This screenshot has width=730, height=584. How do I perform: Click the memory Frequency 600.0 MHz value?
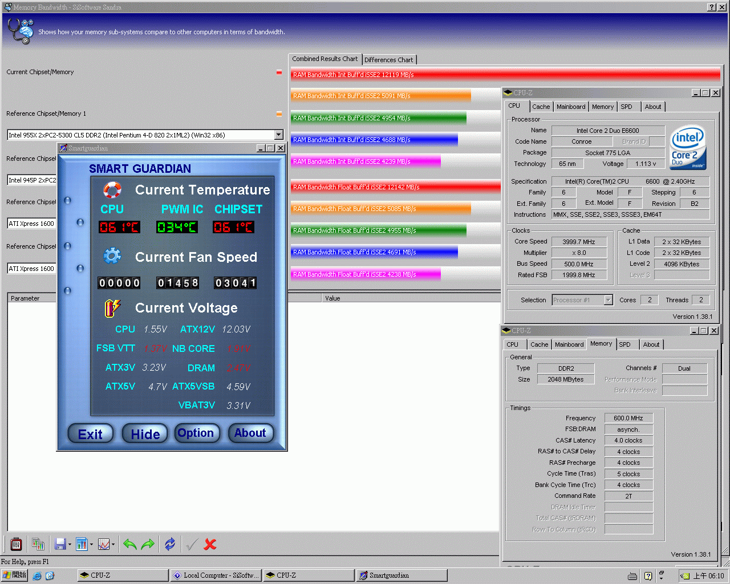[x=628, y=418]
